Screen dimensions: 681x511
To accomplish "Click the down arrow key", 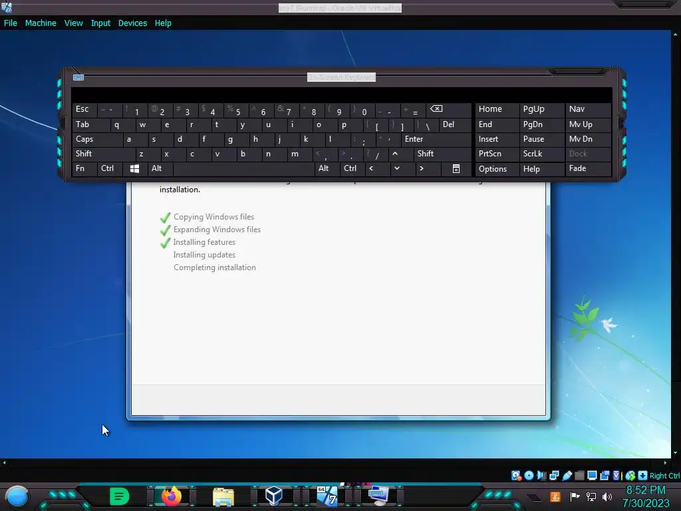I will (397, 168).
